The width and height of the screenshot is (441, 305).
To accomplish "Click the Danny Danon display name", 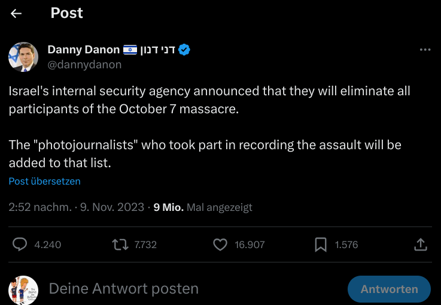I will [x=83, y=50].
